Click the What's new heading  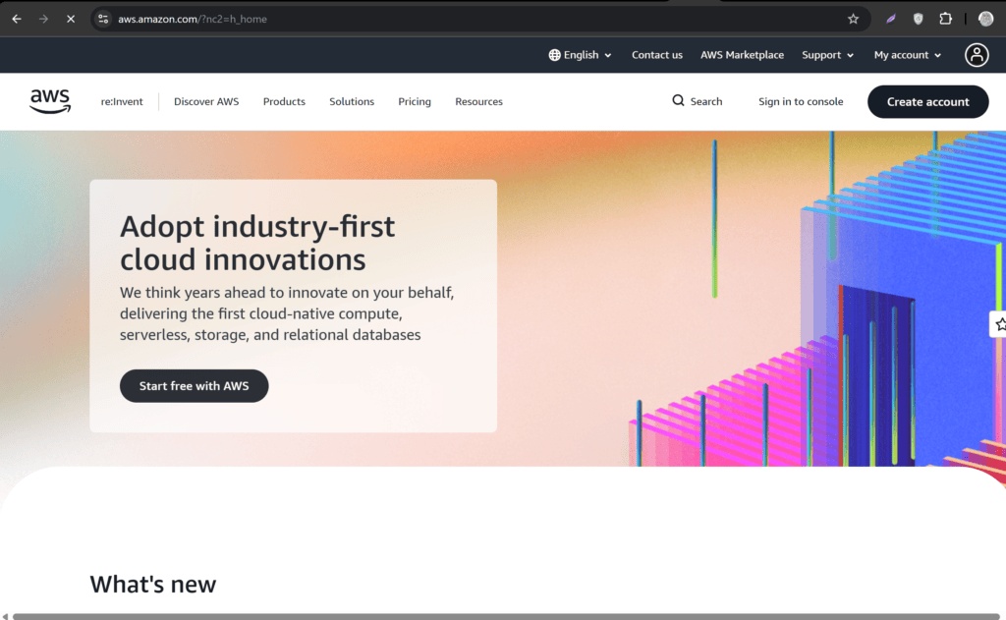(152, 584)
